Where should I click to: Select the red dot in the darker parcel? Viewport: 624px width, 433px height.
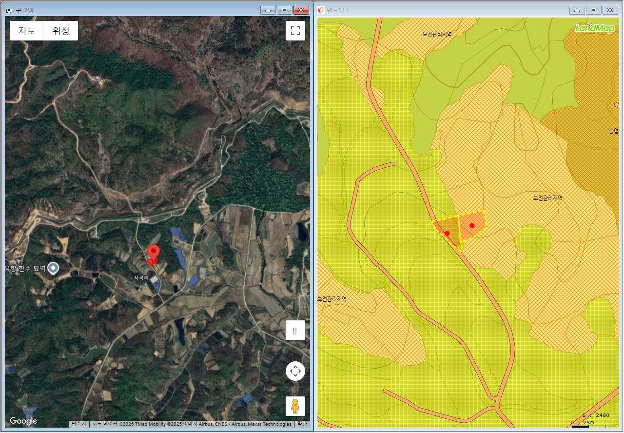click(447, 234)
